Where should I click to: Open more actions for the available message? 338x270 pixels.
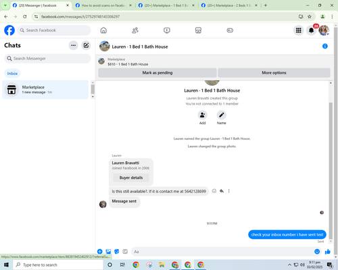point(229,191)
